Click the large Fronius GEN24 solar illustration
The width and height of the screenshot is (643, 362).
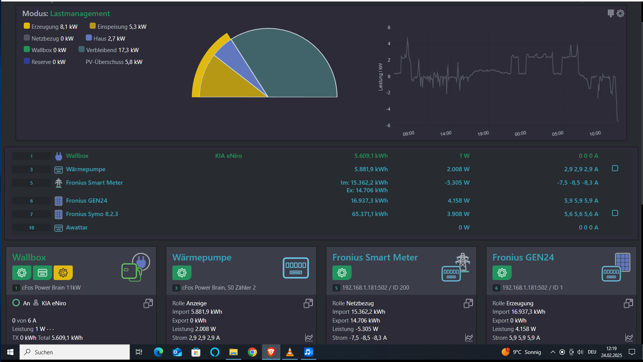tap(616, 267)
